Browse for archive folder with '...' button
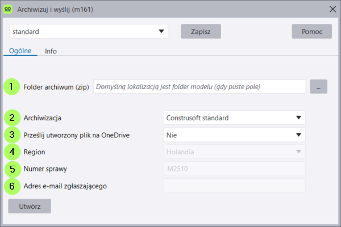The image size is (341, 227). 319,87
